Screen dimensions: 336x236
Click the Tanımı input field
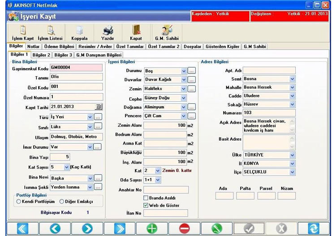pos(76,77)
